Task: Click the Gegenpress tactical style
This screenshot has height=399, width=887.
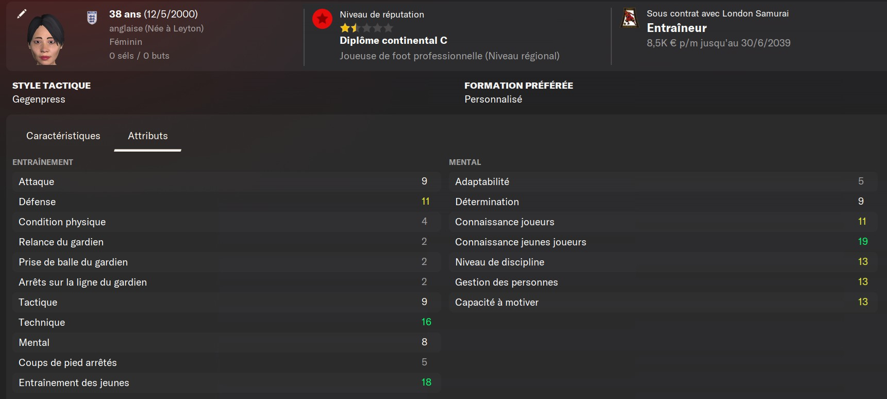Action: 39,99
